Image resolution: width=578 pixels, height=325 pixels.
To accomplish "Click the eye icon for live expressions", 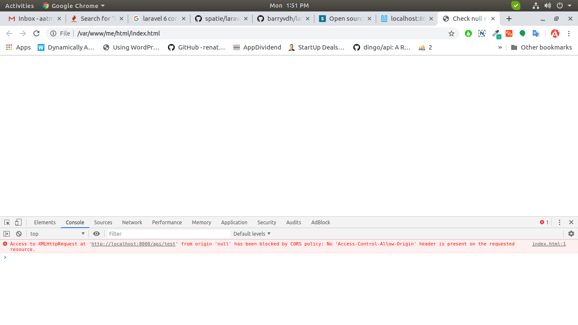I will pos(96,234).
